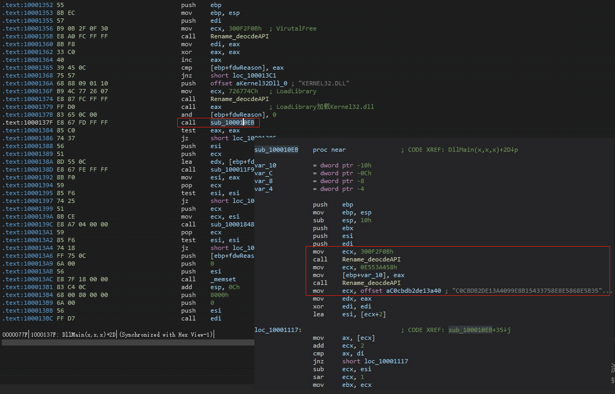Select the 'test eax, eax' line at 10001384
Viewport: 615px width, 394px height.
210,130
